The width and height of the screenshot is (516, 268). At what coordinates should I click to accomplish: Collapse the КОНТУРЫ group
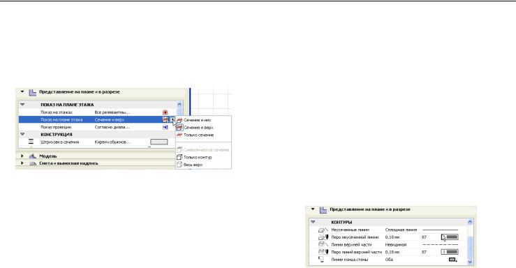click(314, 222)
